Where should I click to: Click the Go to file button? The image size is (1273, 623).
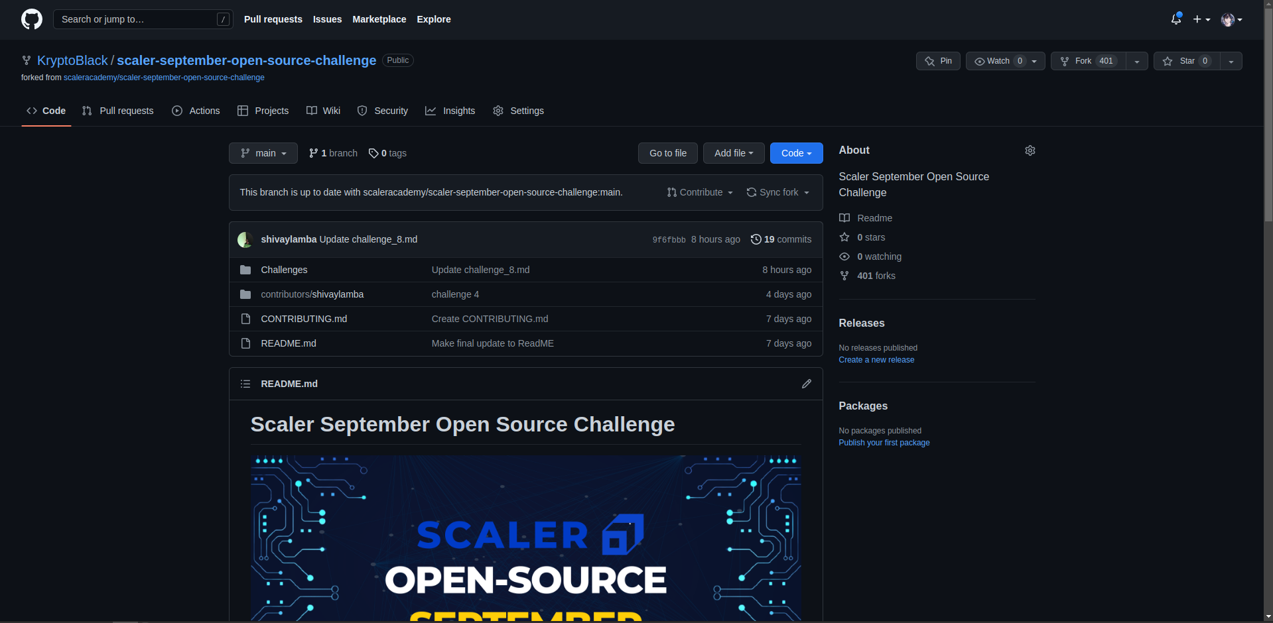click(x=667, y=153)
